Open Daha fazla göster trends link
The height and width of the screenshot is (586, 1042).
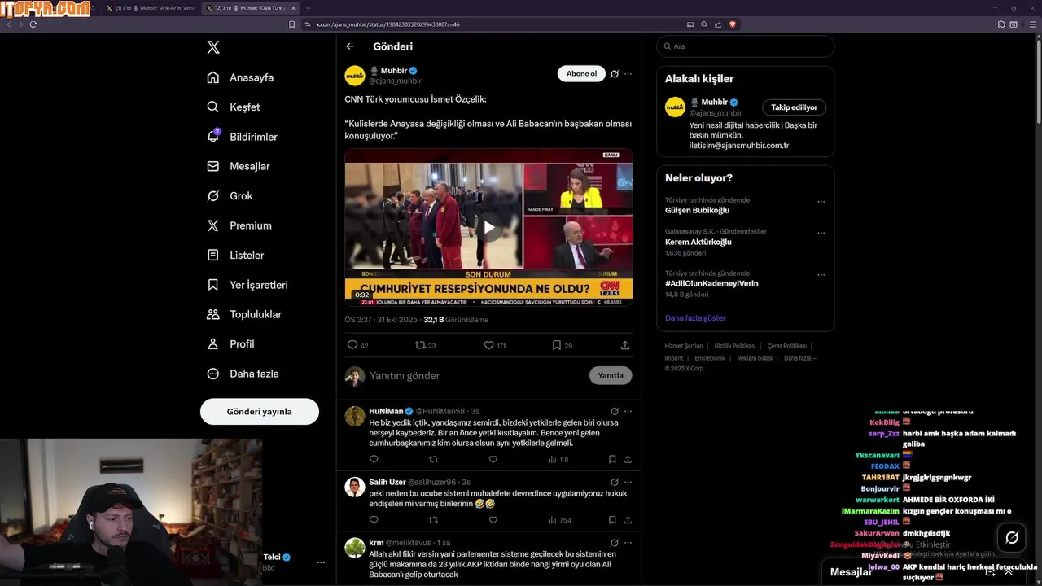(695, 318)
